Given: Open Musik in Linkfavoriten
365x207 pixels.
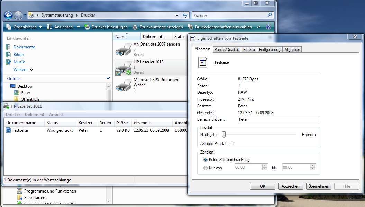Looking at the screenshot, I should 19,62.
